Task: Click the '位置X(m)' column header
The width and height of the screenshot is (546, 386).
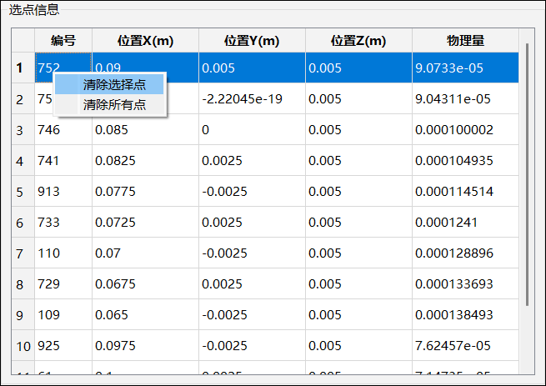Action: (x=145, y=41)
